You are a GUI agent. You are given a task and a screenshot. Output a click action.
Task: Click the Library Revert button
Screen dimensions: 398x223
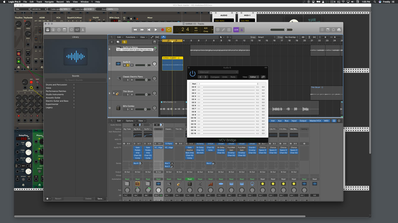pyautogui.click(x=58, y=199)
